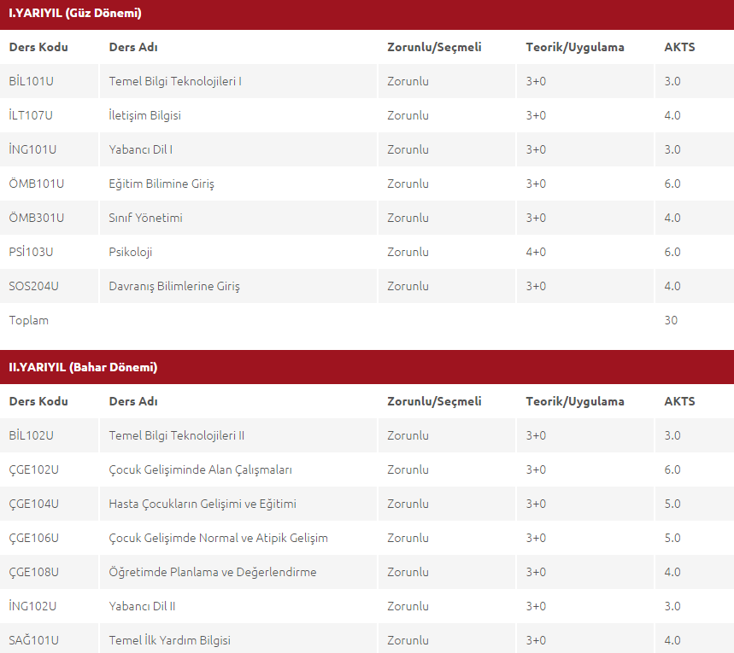This screenshot has height=653, width=734.
Task: Click the Psikoloji course name
Action: point(131,252)
